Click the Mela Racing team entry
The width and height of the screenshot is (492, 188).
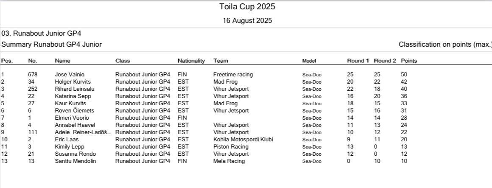(x=229, y=161)
